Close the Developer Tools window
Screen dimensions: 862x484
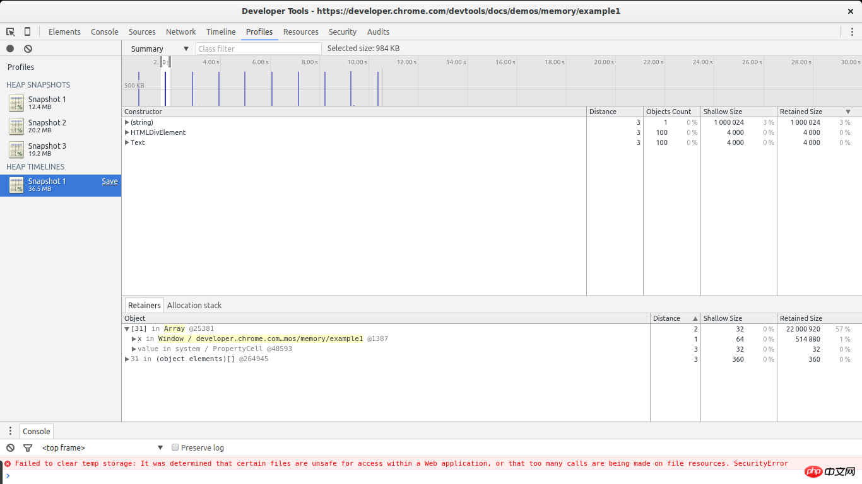851,11
